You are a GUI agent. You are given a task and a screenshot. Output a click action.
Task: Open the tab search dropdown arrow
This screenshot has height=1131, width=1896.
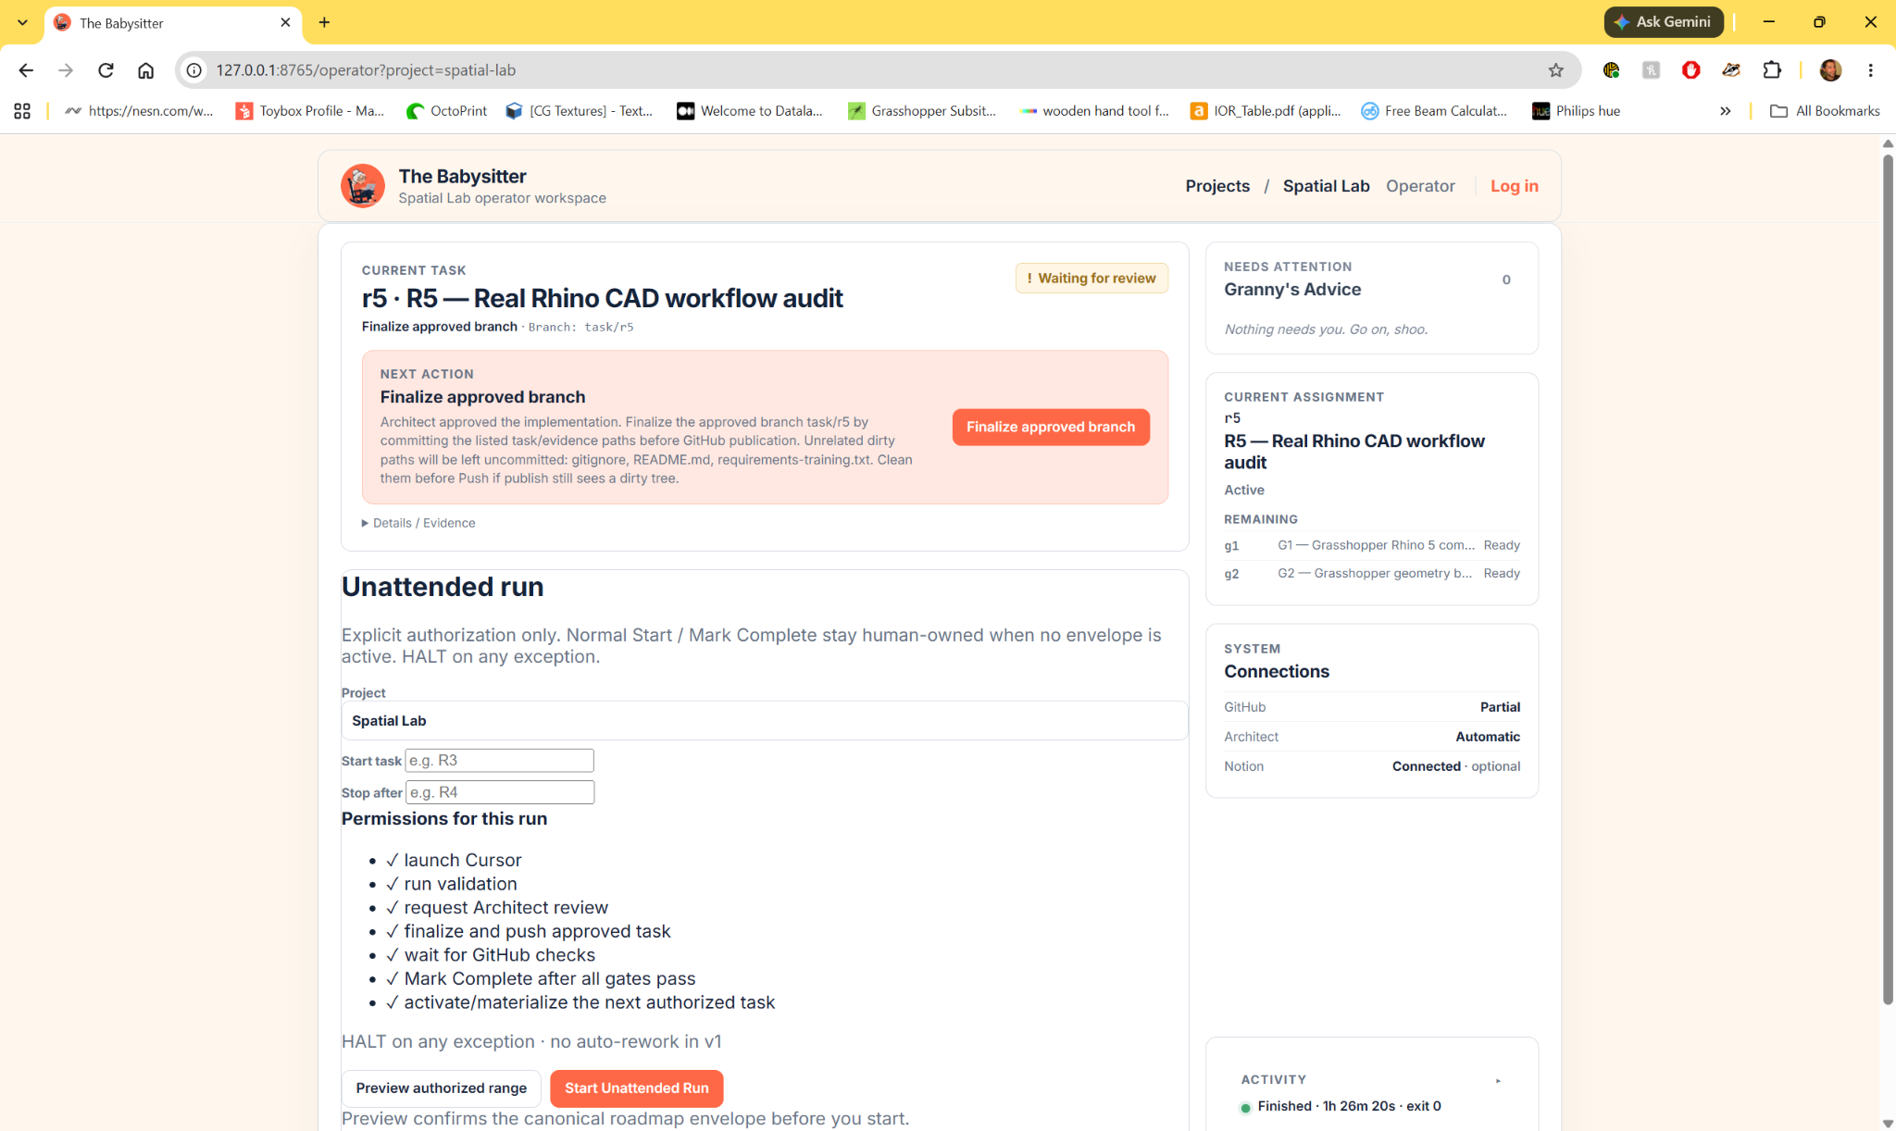click(x=22, y=22)
